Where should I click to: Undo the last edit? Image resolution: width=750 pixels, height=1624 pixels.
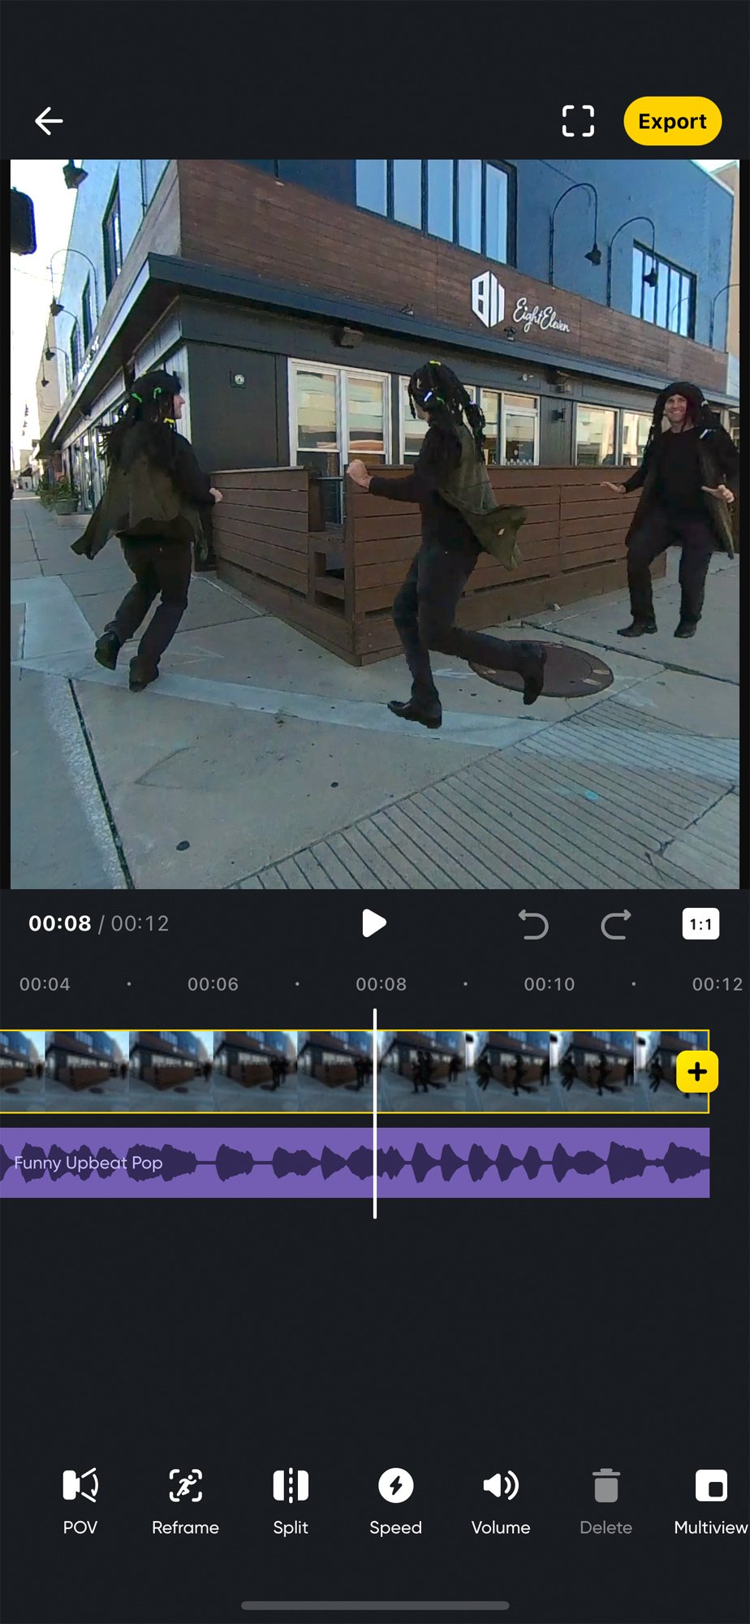coord(533,924)
